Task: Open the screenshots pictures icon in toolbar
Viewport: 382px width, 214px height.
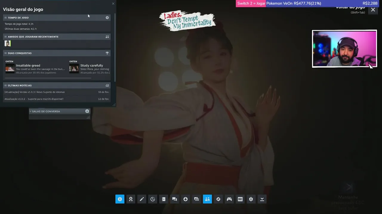Action: coord(196,199)
